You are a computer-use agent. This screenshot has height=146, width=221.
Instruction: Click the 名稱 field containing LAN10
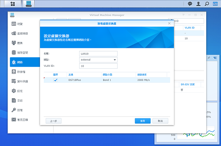point(98,54)
